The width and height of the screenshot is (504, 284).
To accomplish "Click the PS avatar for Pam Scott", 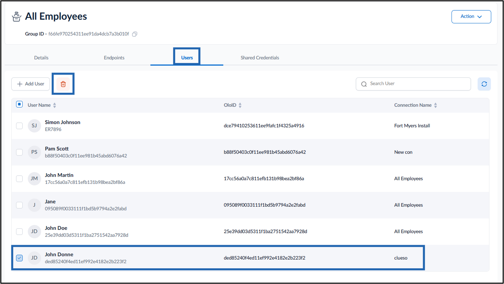I will (34, 152).
